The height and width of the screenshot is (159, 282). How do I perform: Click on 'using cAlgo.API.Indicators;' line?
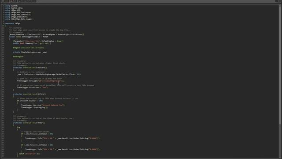pos(19,12)
